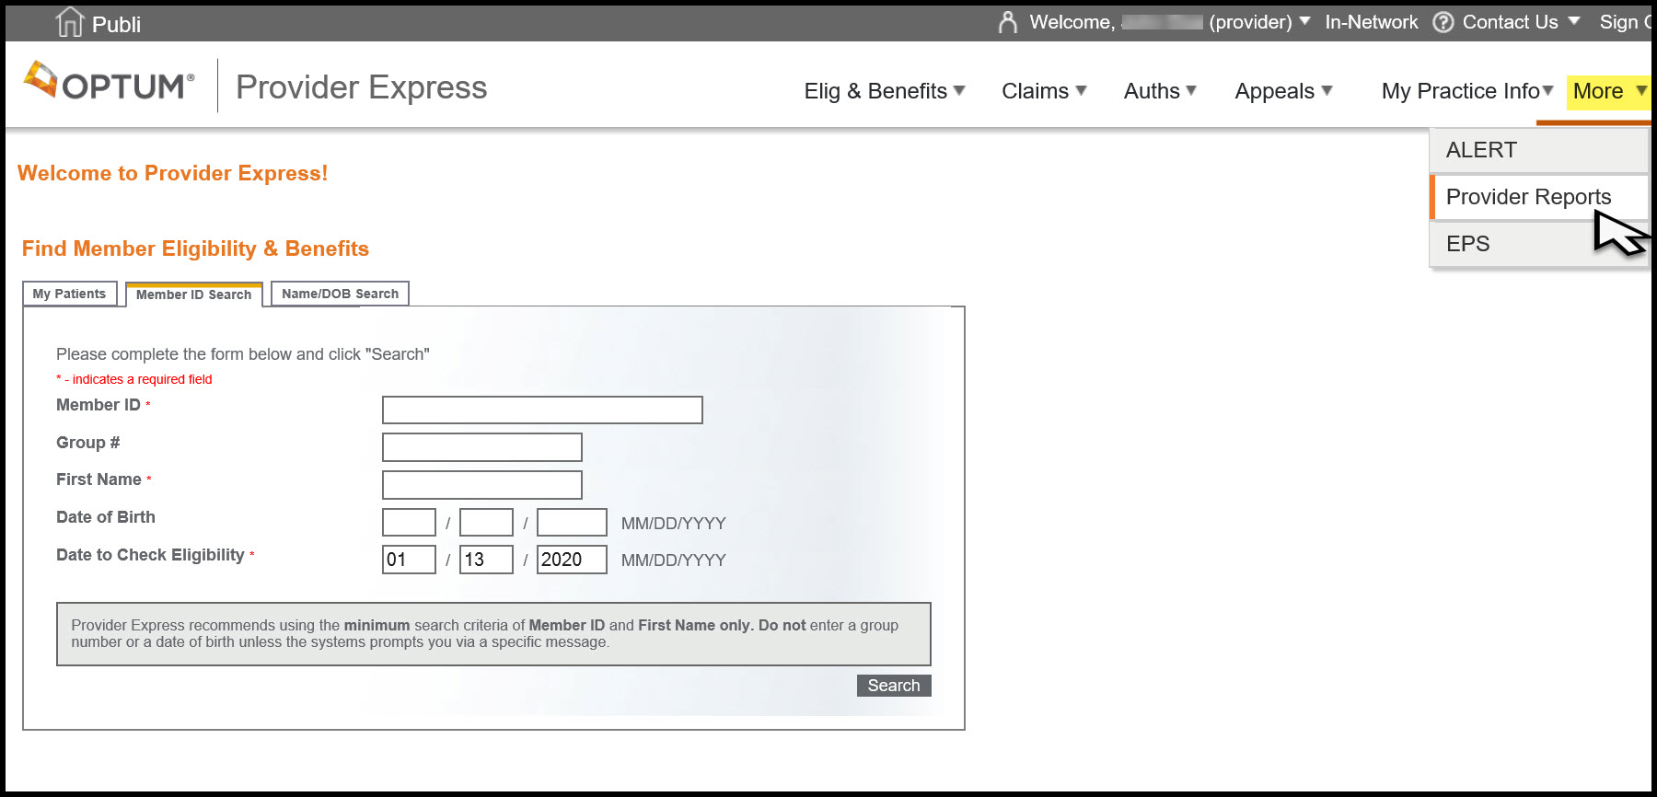Expand the Appeals menu
This screenshot has height=797, width=1657.
pos(1283,91)
